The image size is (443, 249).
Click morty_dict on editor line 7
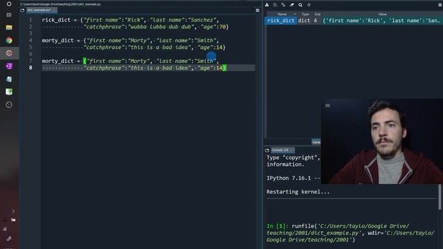point(57,62)
